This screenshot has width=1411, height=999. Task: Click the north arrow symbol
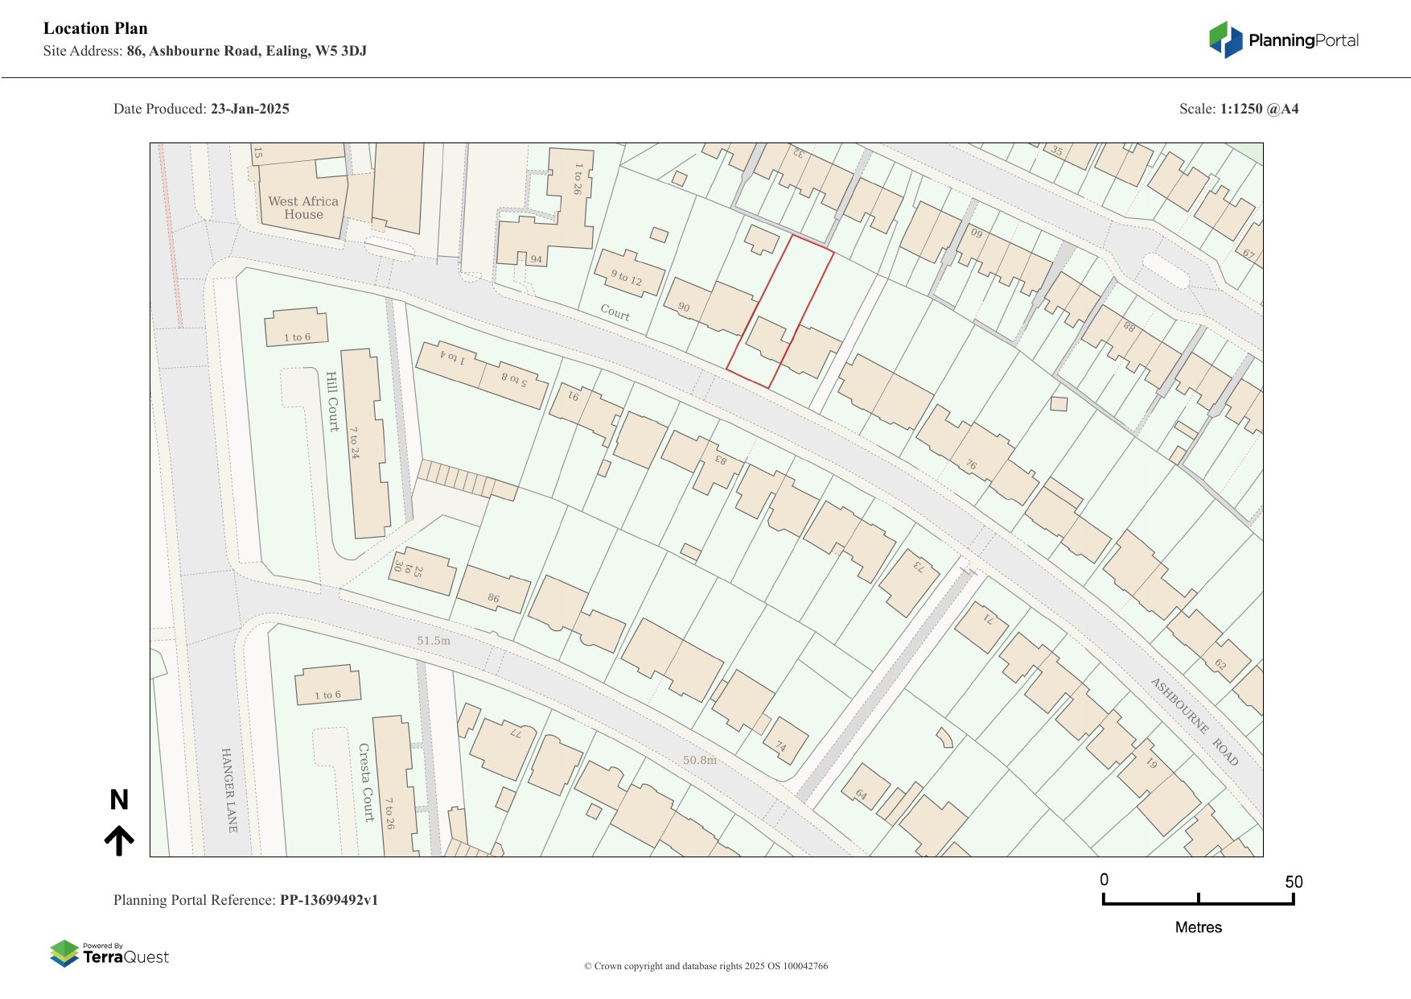119,840
